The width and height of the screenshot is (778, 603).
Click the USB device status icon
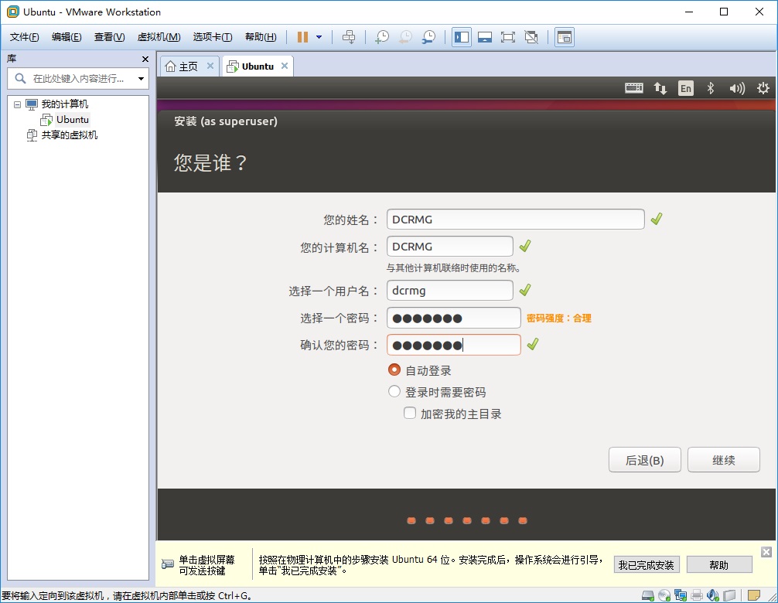coord(729,595)
